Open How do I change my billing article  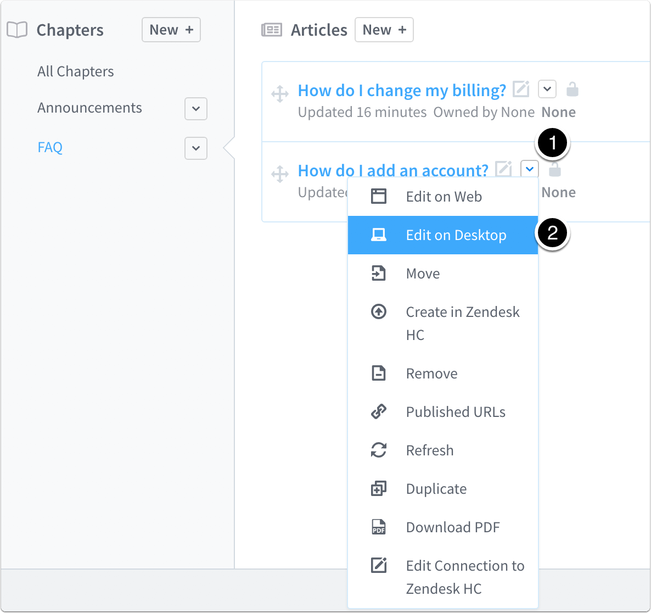[x=402, y=90]
